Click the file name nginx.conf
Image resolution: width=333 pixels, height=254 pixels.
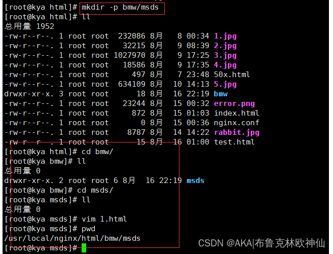236,123
